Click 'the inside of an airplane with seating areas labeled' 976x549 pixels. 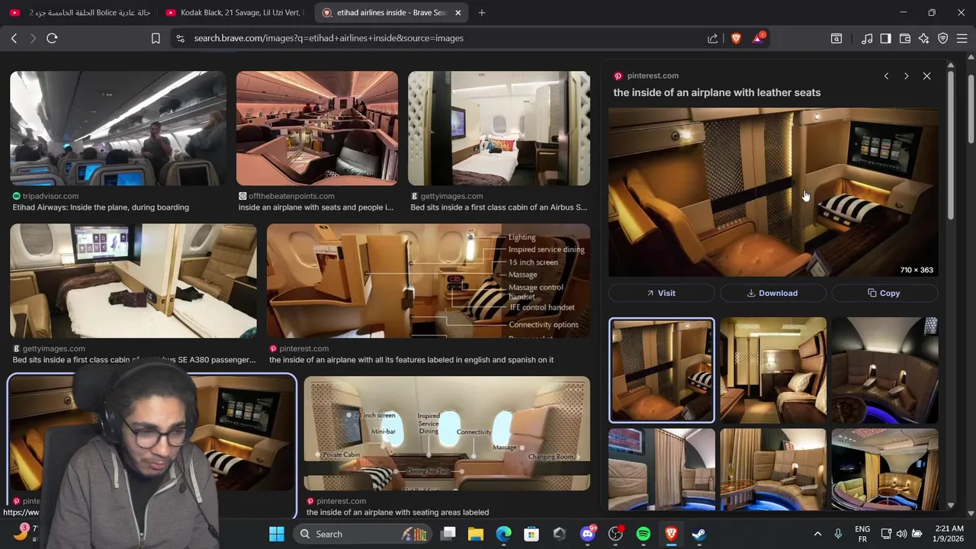[x=397, y=512]
